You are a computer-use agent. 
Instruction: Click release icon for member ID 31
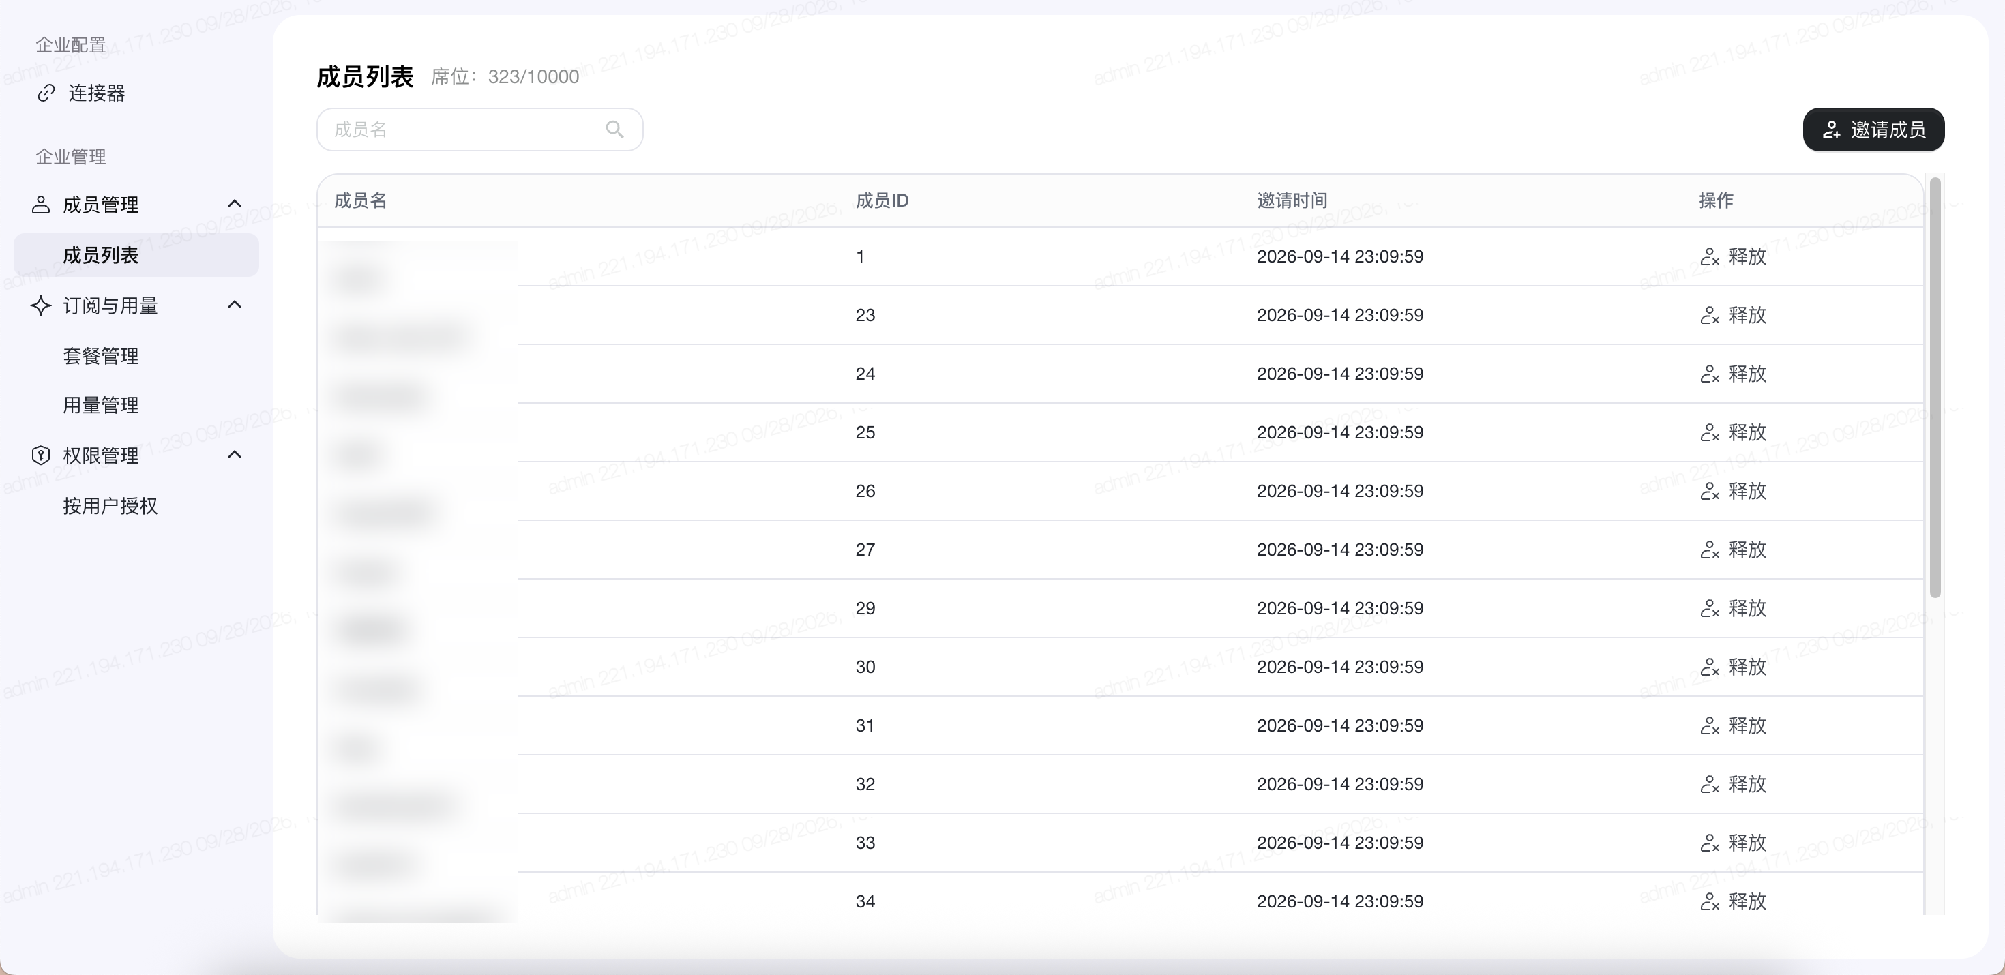(x=1709, y=726)
